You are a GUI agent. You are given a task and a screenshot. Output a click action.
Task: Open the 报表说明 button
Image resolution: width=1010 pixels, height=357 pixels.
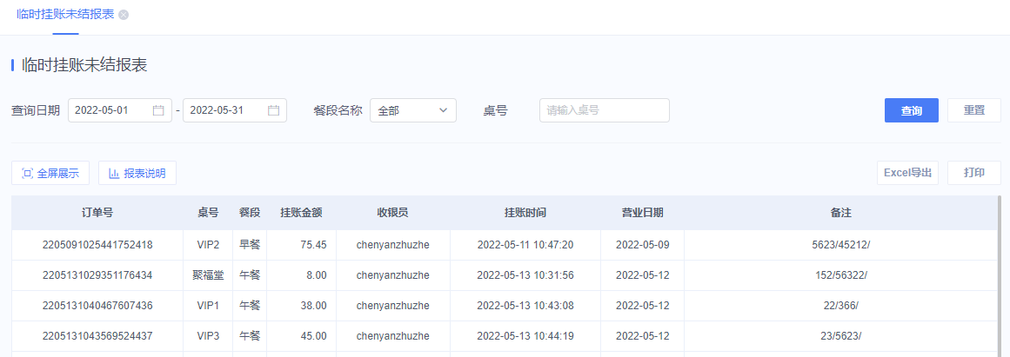[137, 173]
